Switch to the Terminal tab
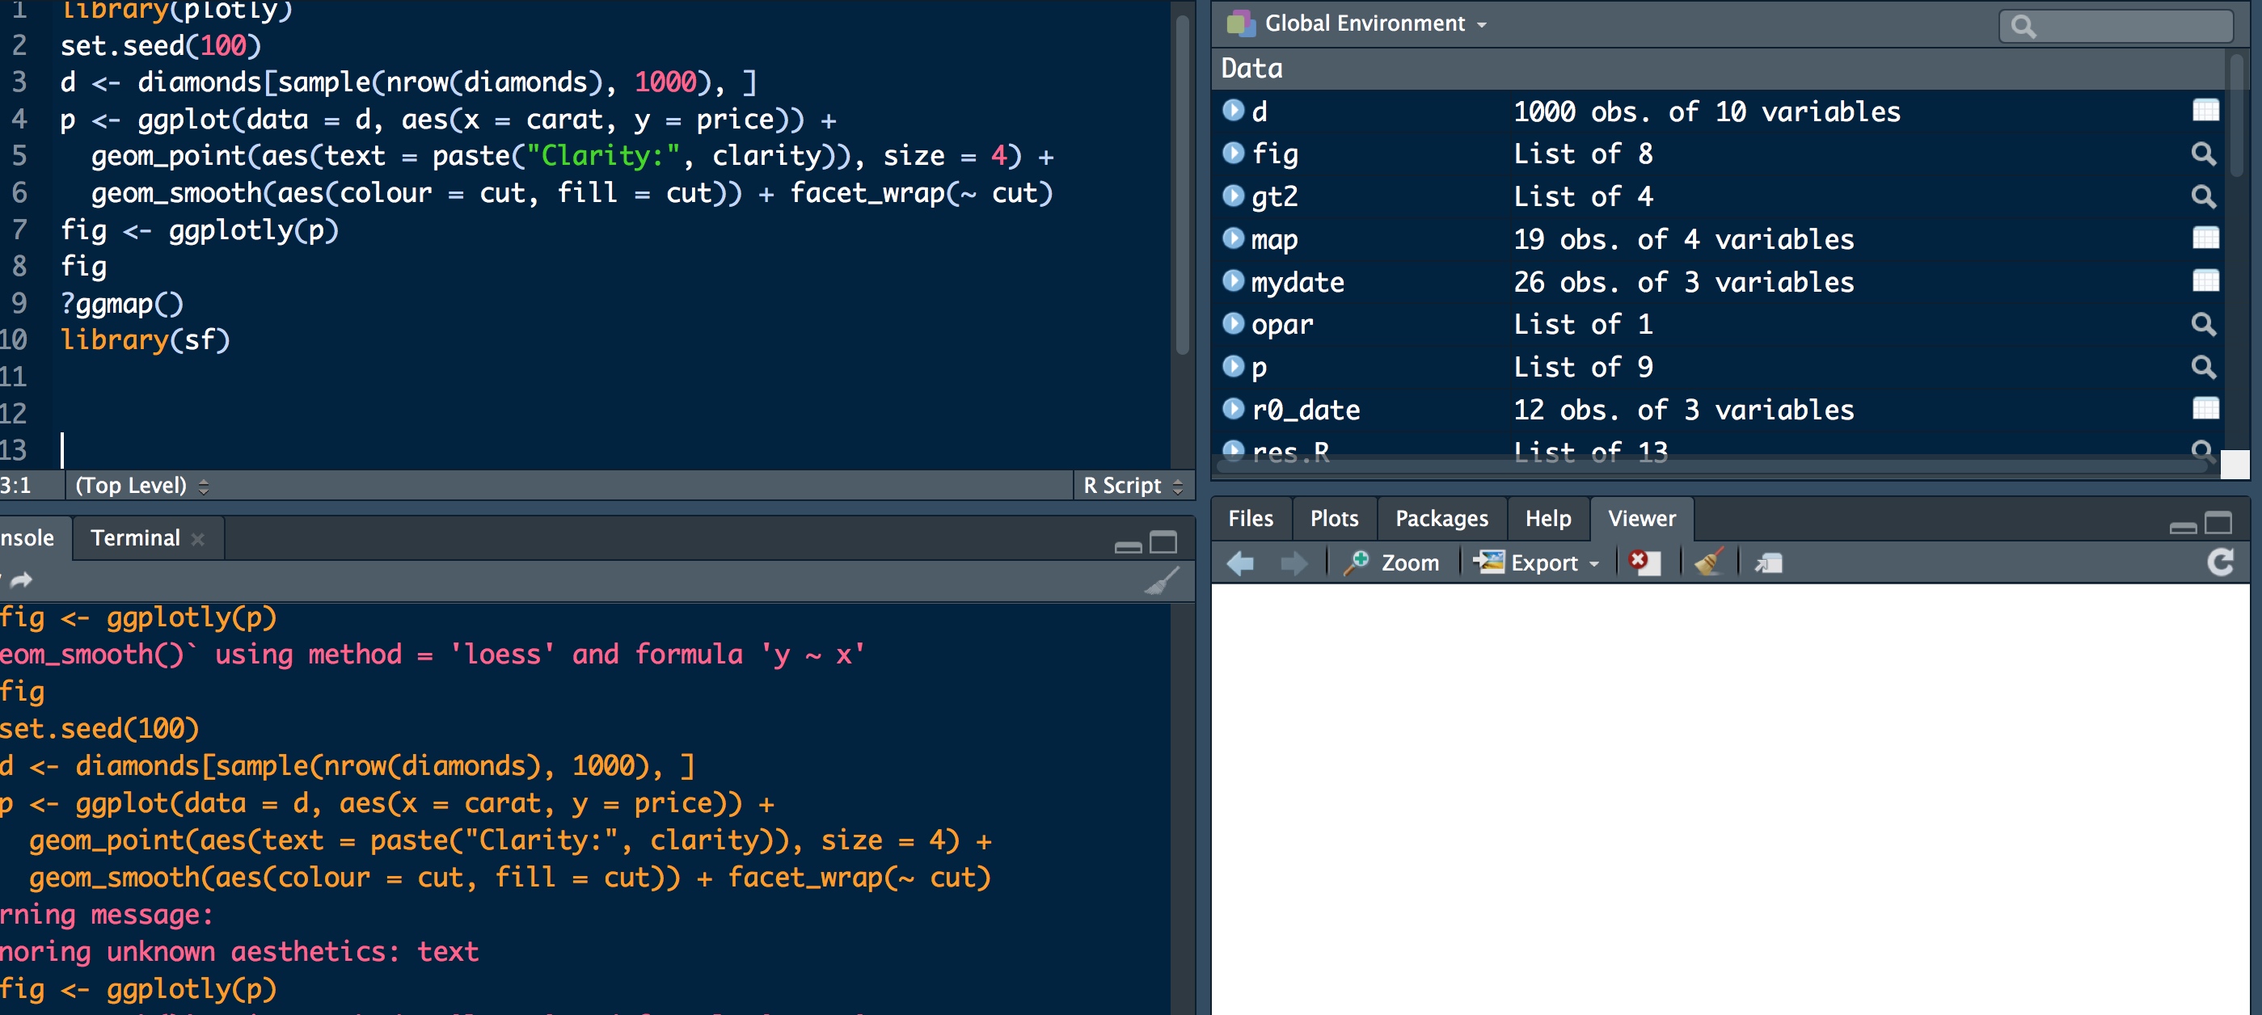 [x=135, y=537]
